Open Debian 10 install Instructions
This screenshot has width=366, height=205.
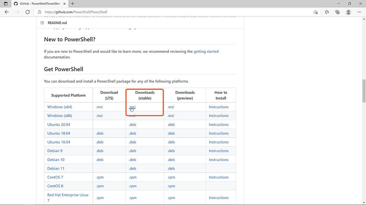219,160
